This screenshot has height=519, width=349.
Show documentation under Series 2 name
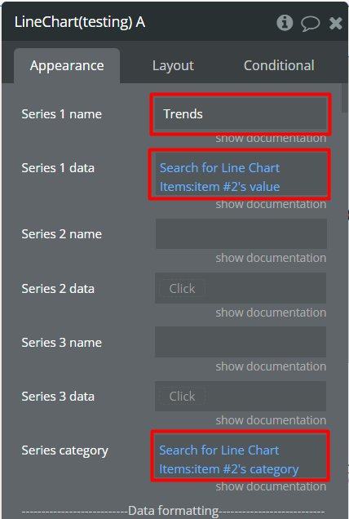click(x=271, y=258)
